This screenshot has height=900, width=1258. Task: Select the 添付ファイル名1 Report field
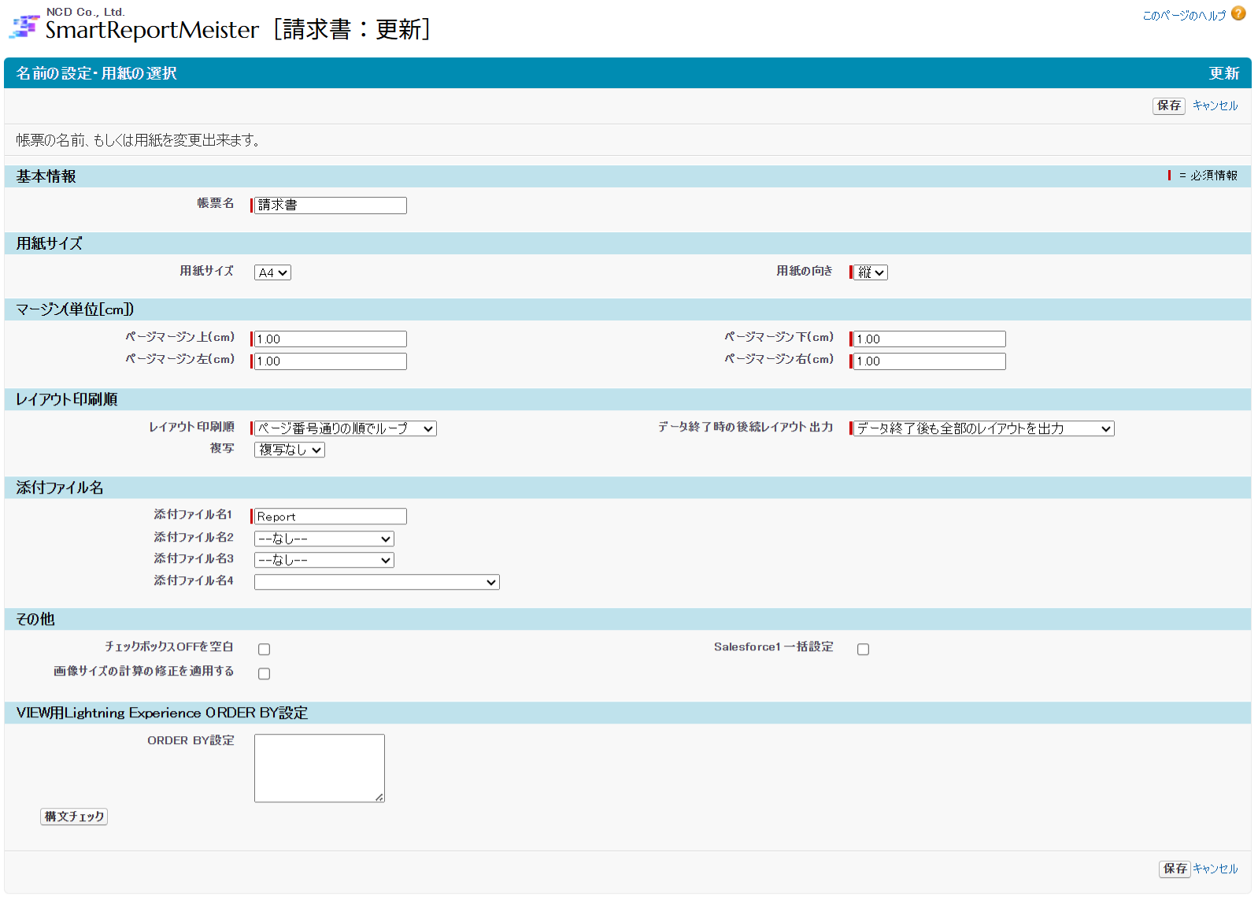[x=330, y=517]
